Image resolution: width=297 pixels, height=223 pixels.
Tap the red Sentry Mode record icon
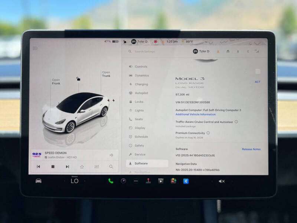click(156, 42)
